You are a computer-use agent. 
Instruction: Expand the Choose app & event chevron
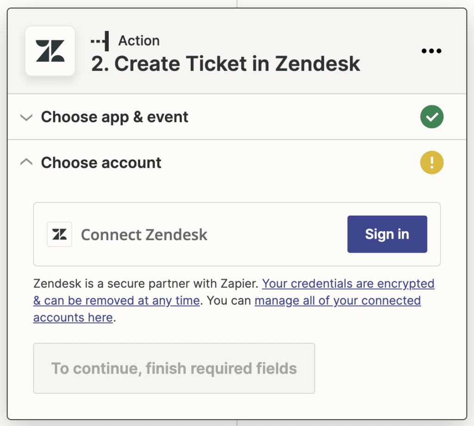click(26, 117)
